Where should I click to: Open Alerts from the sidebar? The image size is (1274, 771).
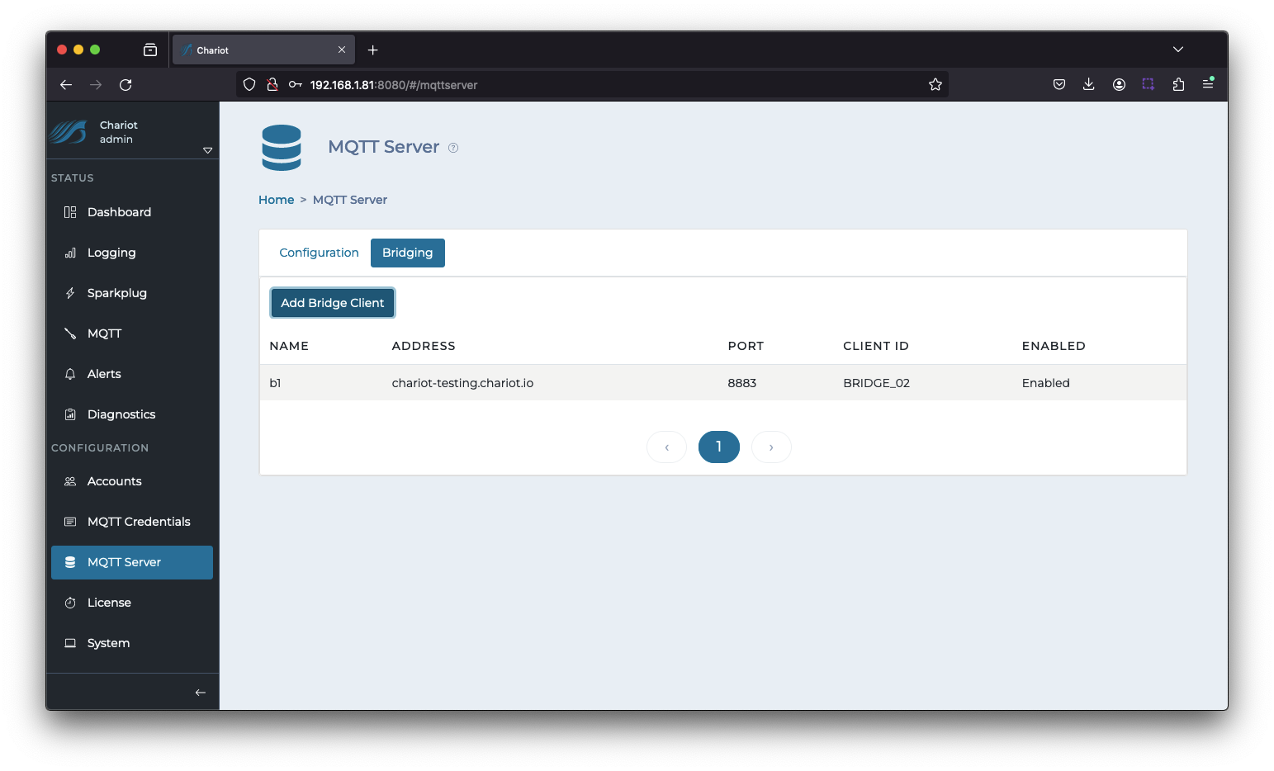(132, 374)
